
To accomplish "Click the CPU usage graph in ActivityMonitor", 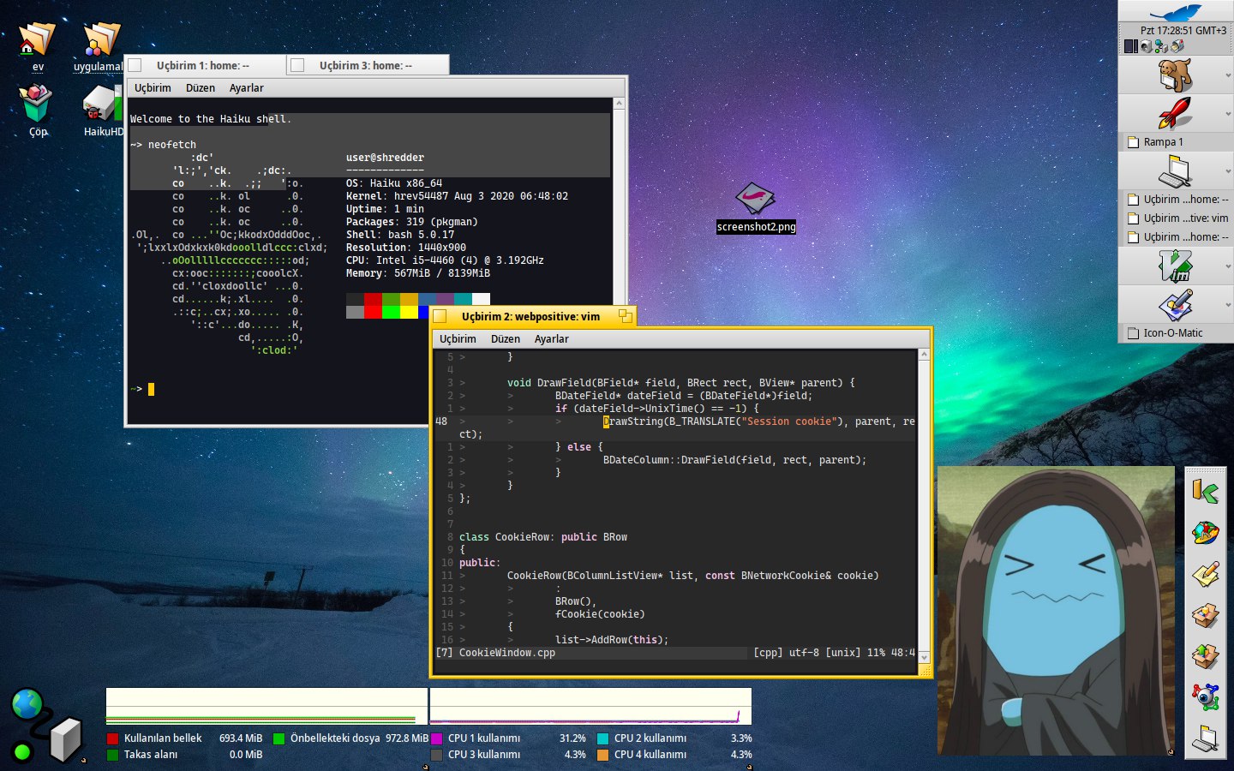I will [590, 707].
